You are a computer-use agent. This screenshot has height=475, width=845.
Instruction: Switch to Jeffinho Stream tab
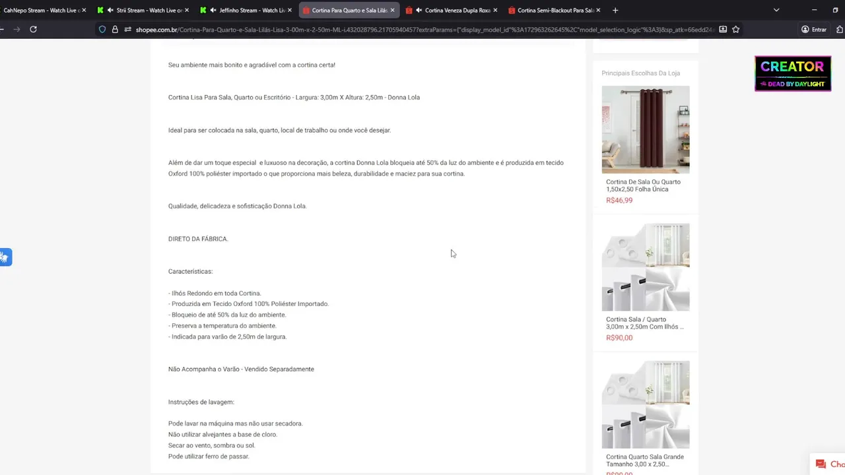[x=245, y=10]
